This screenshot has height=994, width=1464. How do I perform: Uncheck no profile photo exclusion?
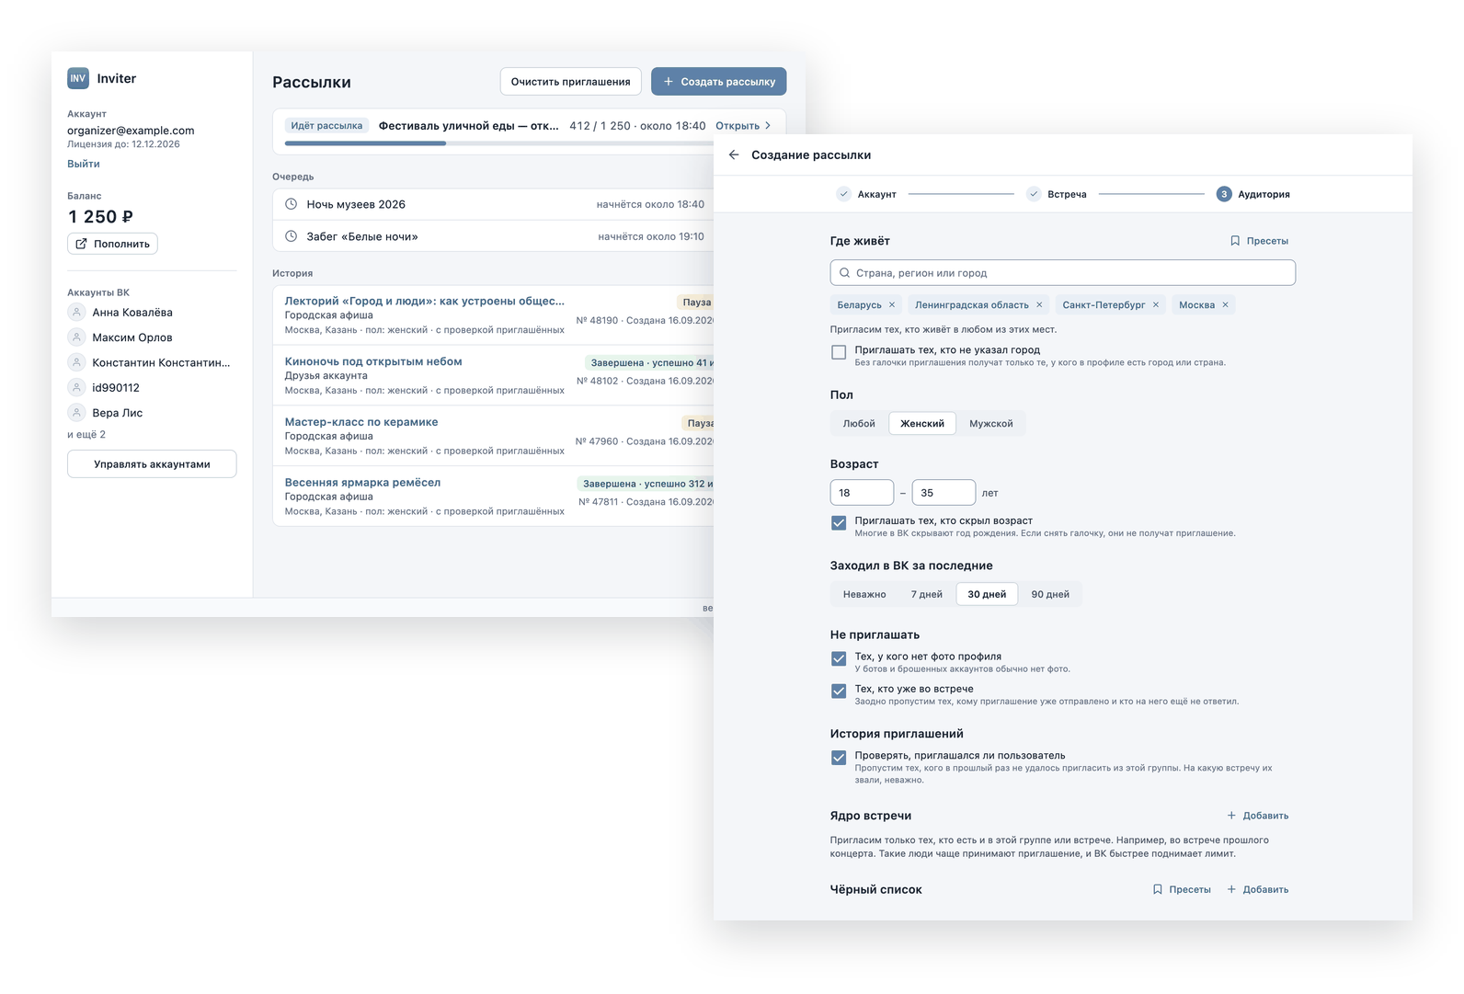point(839,658)
